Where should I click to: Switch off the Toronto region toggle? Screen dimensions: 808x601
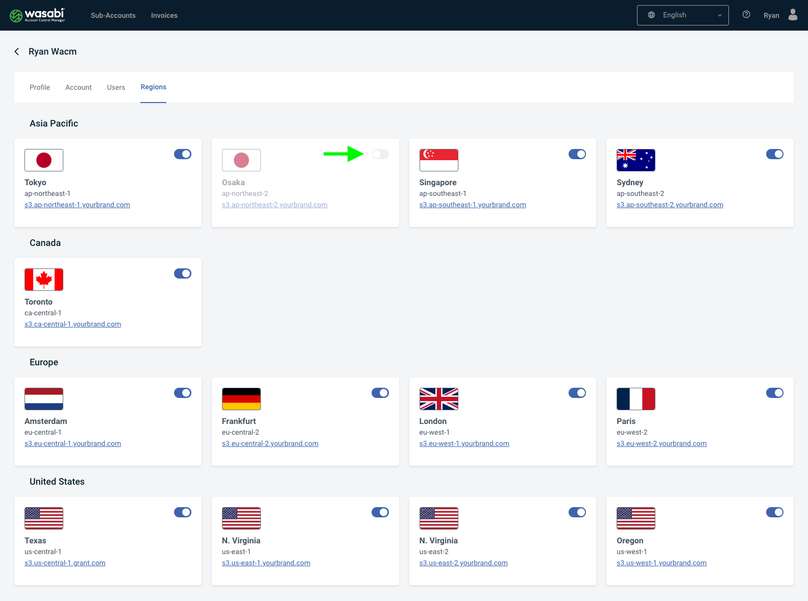pyautogui.click(x=183, y=273)
